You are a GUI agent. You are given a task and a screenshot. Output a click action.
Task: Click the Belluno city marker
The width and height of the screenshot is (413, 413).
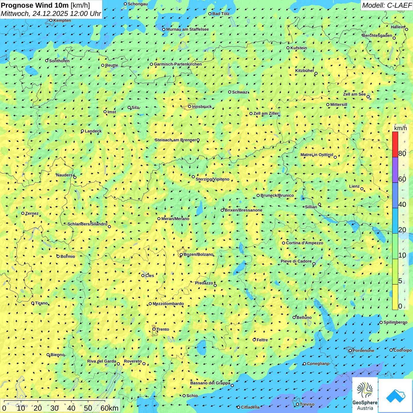[x=294, y=317]
